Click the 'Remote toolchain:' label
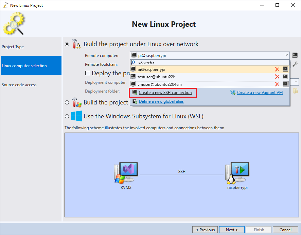Screen dimensions: 301x235 [101, 64]
